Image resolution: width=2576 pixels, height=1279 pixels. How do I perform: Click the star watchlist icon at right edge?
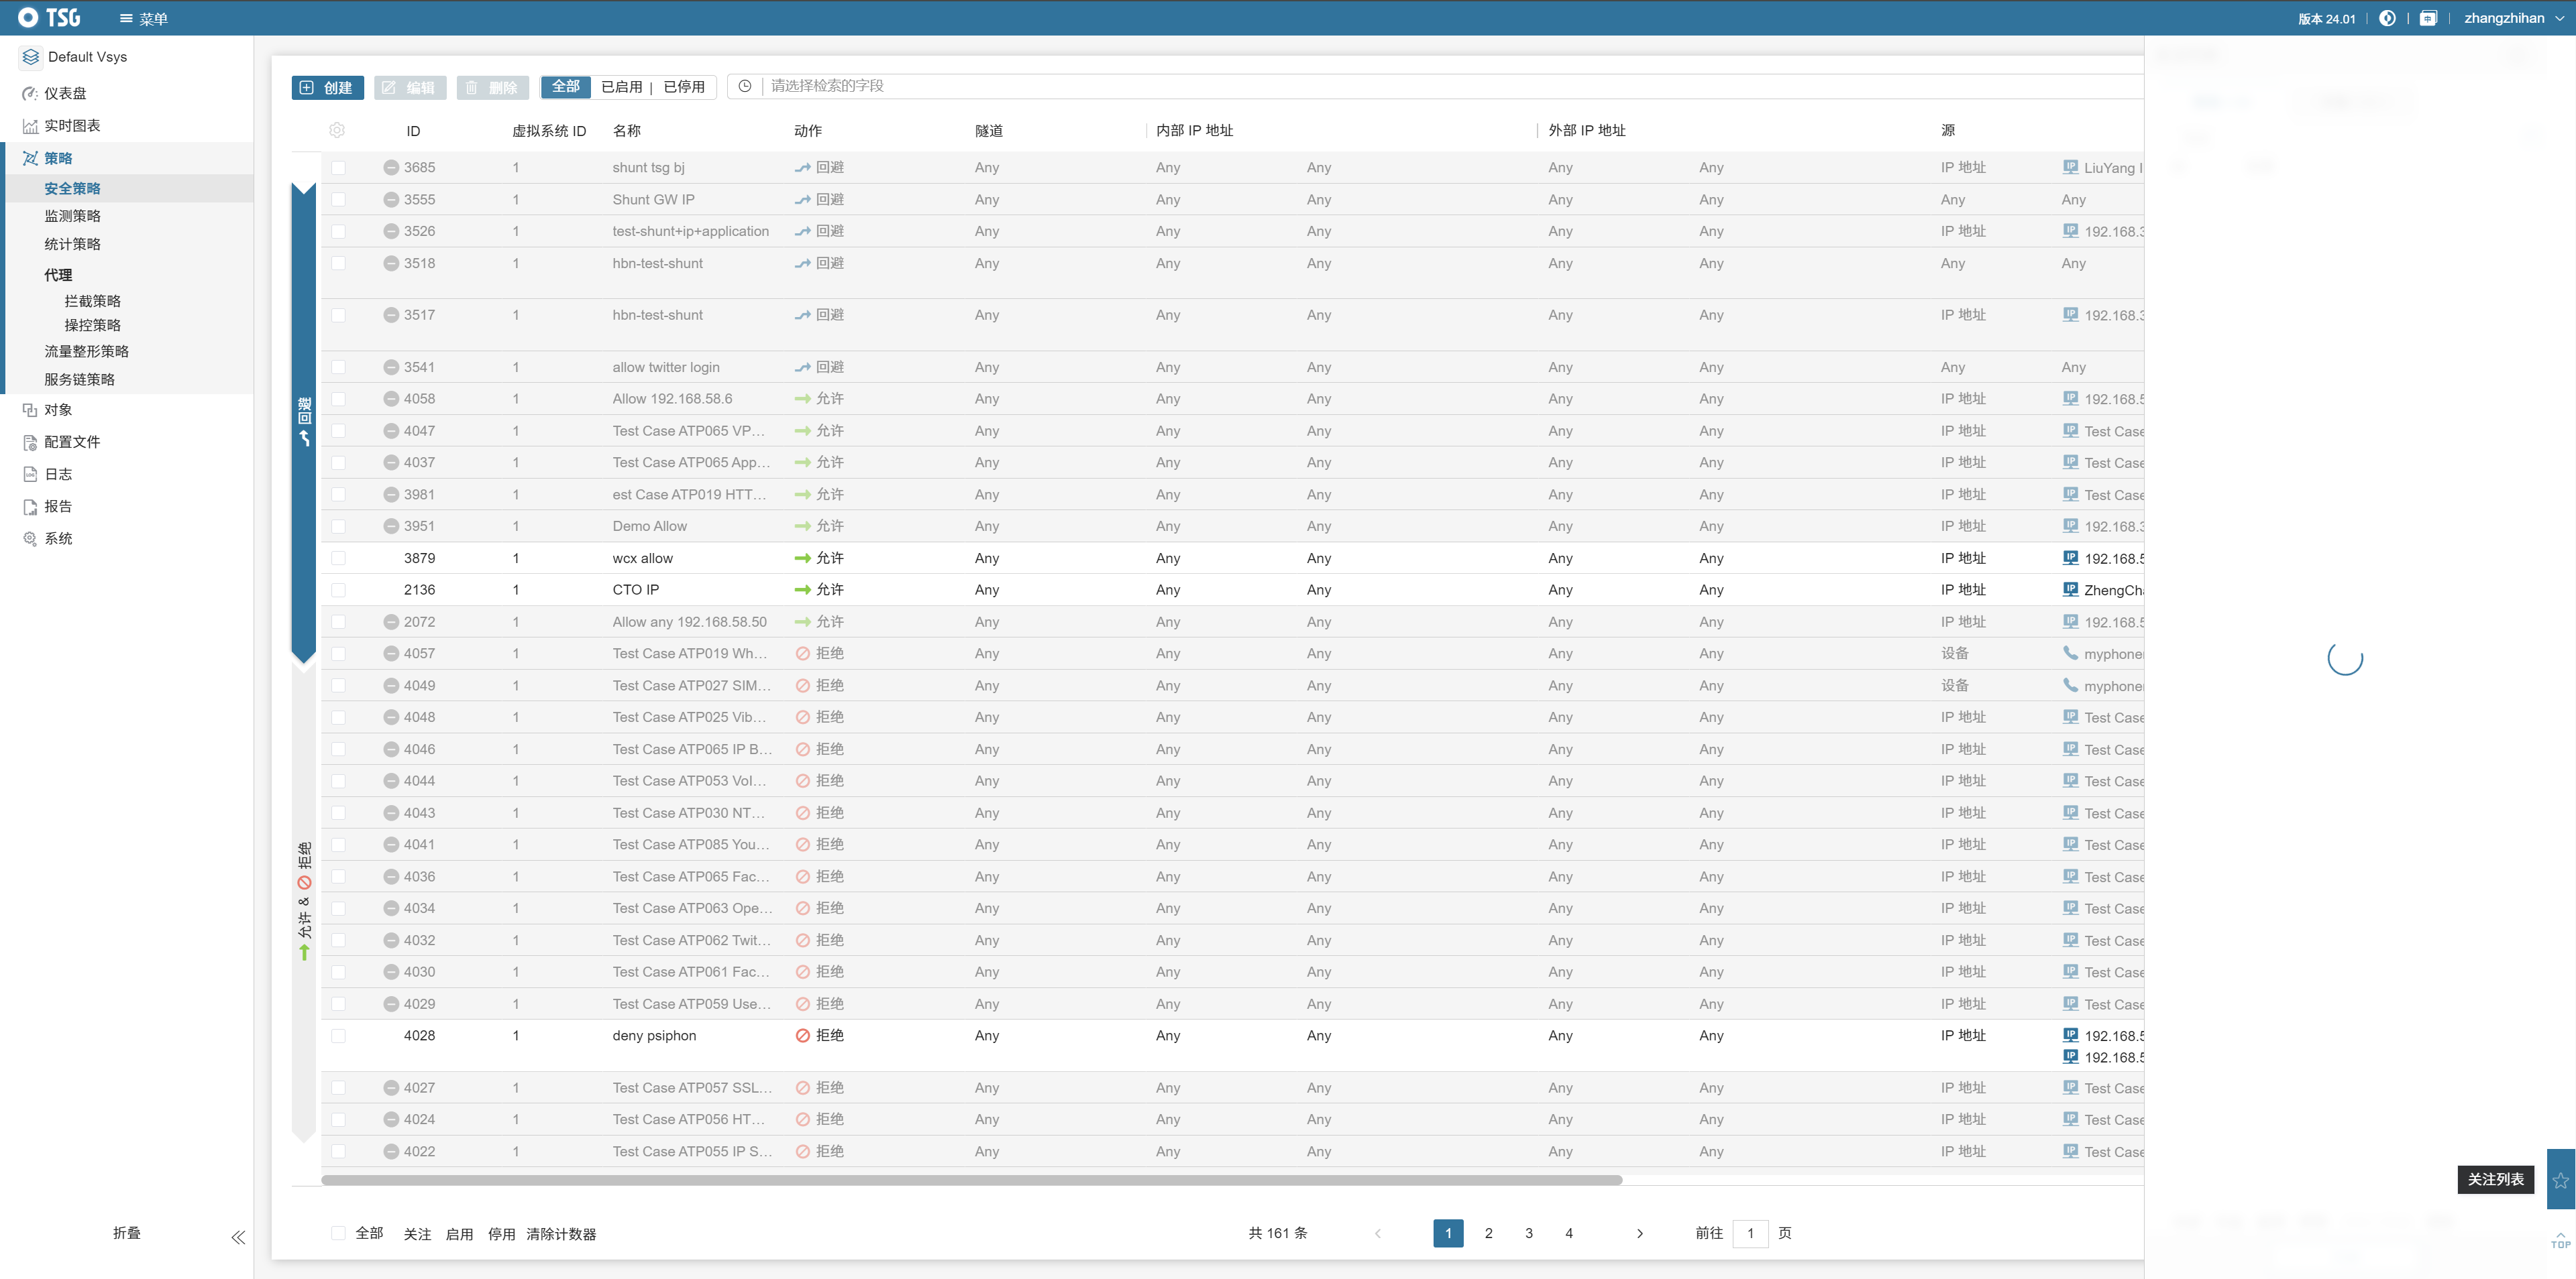click(x=2560, y=1180)
